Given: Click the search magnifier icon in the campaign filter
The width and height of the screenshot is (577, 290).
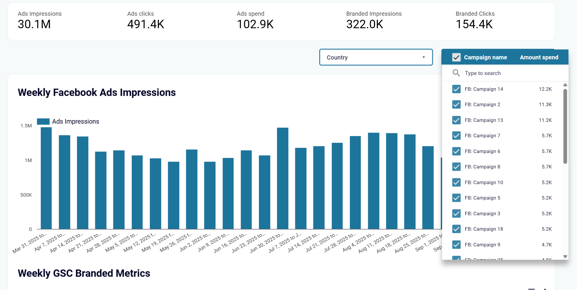Looking at the screenshot, I should coord(456,73).
